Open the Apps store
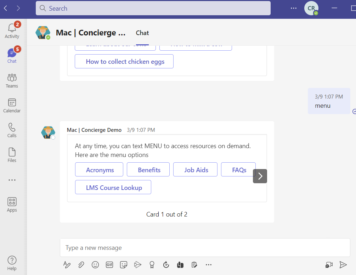The width and height of the screenshot is (356, 275). point(12,204)
